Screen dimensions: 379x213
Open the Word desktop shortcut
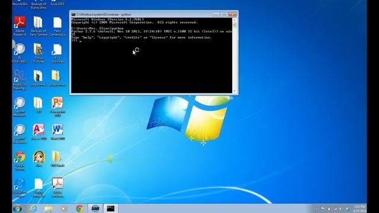pyautogui.click(x=57, y=132)
